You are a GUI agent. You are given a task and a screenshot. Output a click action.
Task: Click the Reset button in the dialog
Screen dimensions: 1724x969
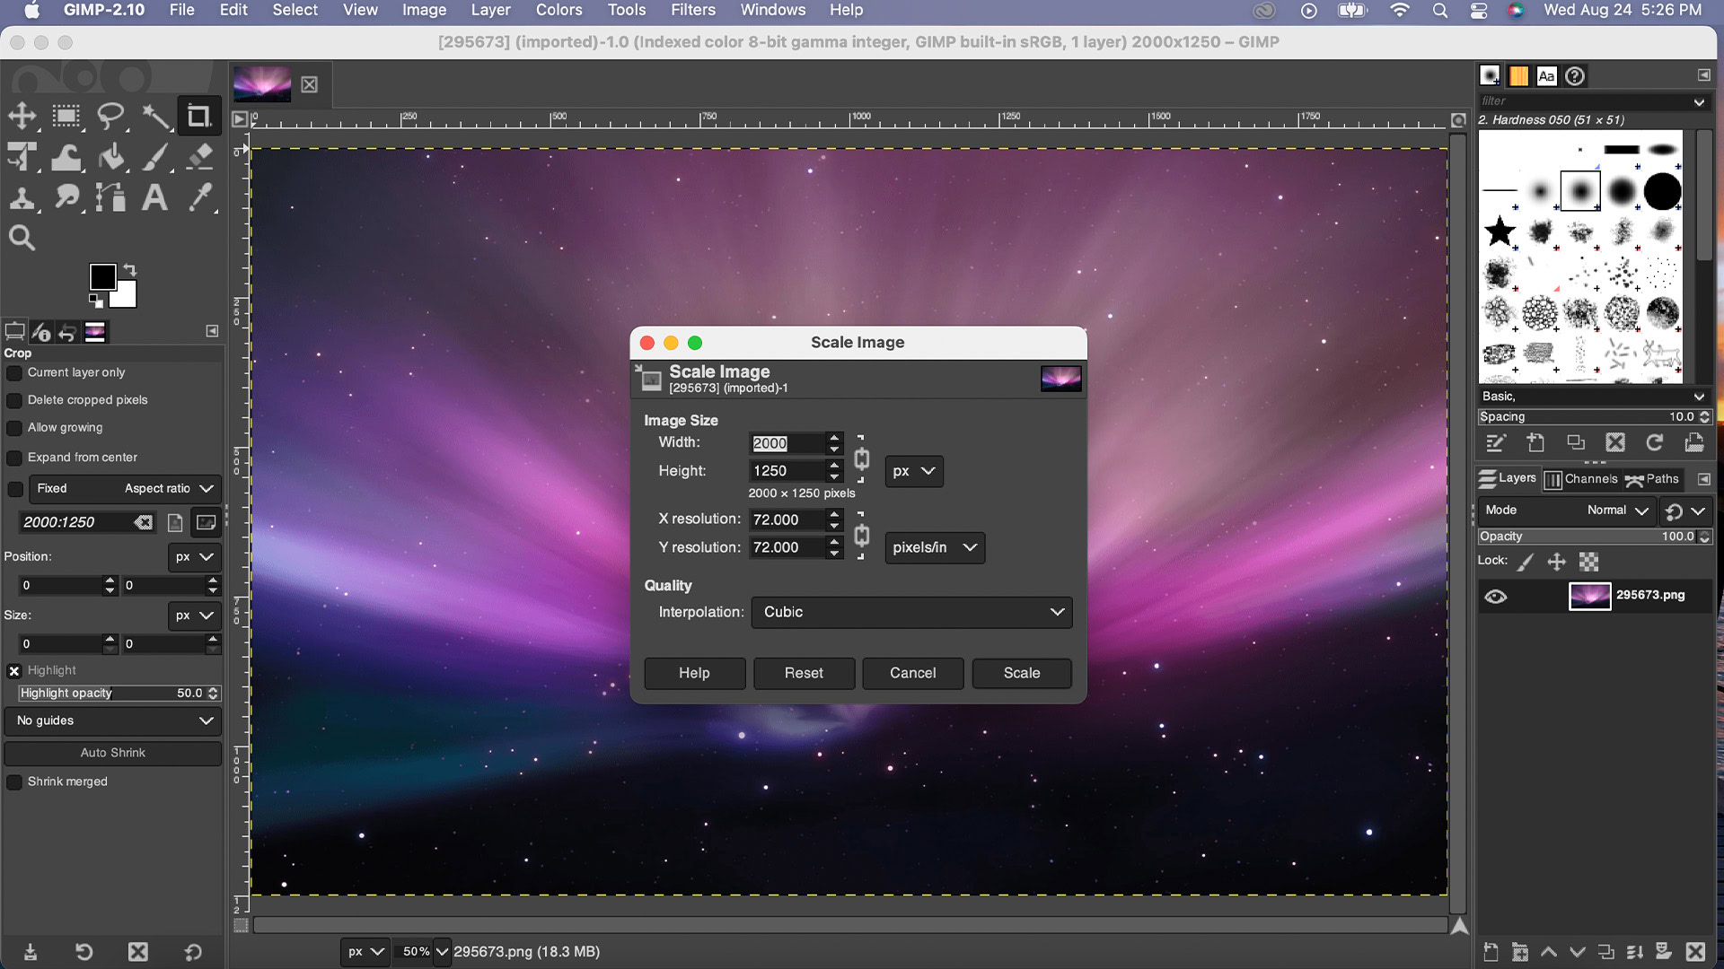coord(803,673)
